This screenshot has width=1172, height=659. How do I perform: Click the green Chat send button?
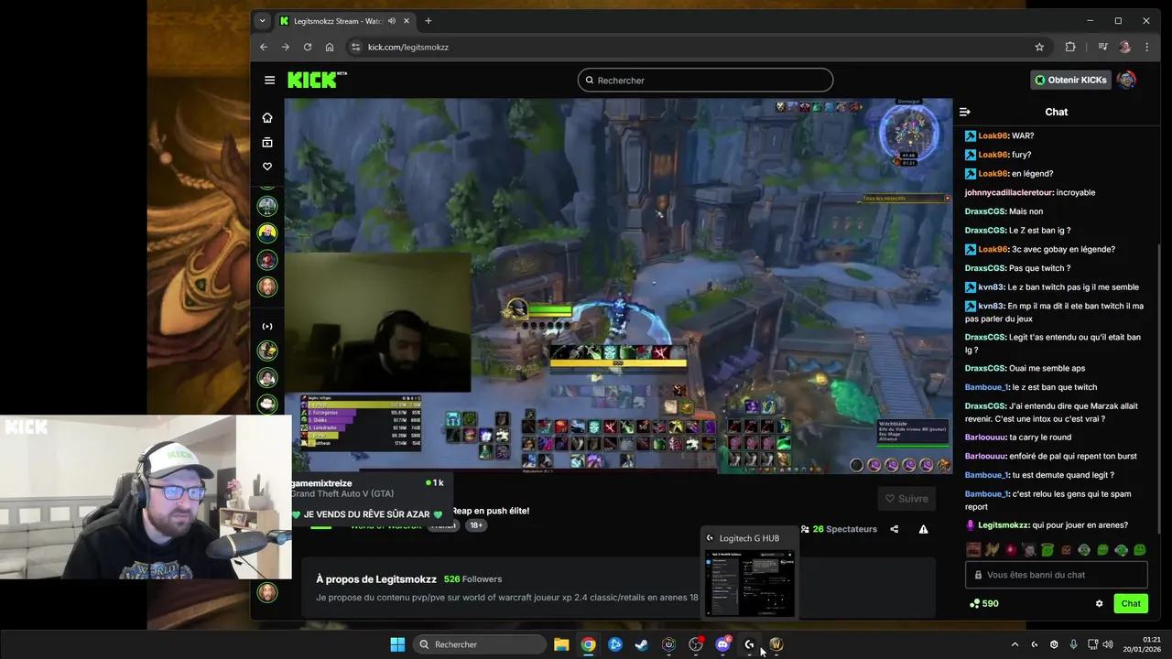1131,603
